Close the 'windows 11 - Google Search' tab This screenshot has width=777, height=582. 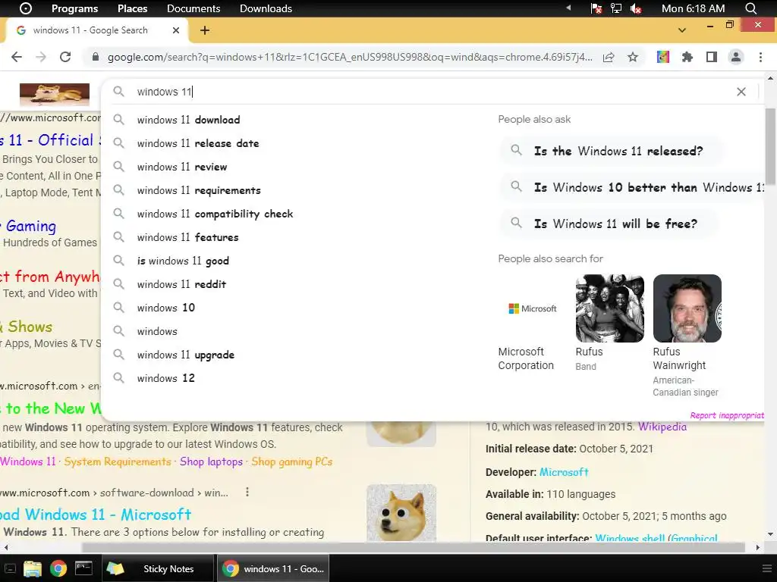point(176,30)
